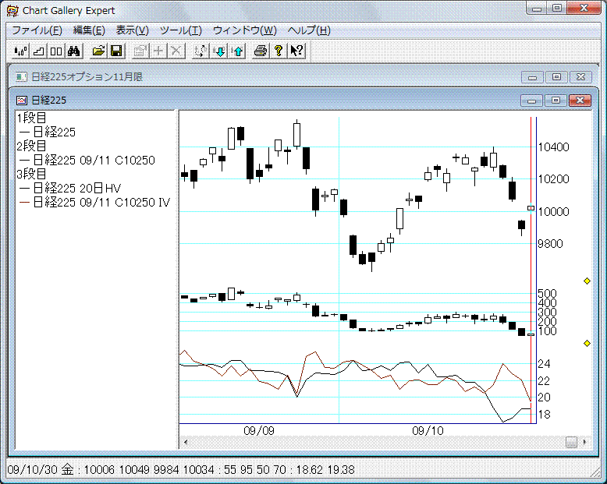The height and width of the screenshot is (484, 607).
Task: Click the blue up arrow toolbar icon
Action: point(237,51)
